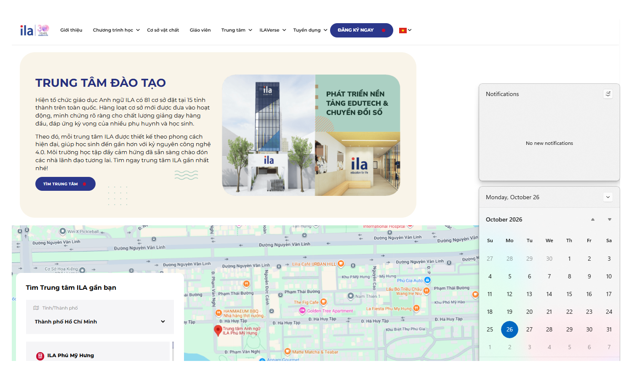The width and height of the screenshot is (629, 366).
Task: Click the notification settings icon
Action: point(608,94)
